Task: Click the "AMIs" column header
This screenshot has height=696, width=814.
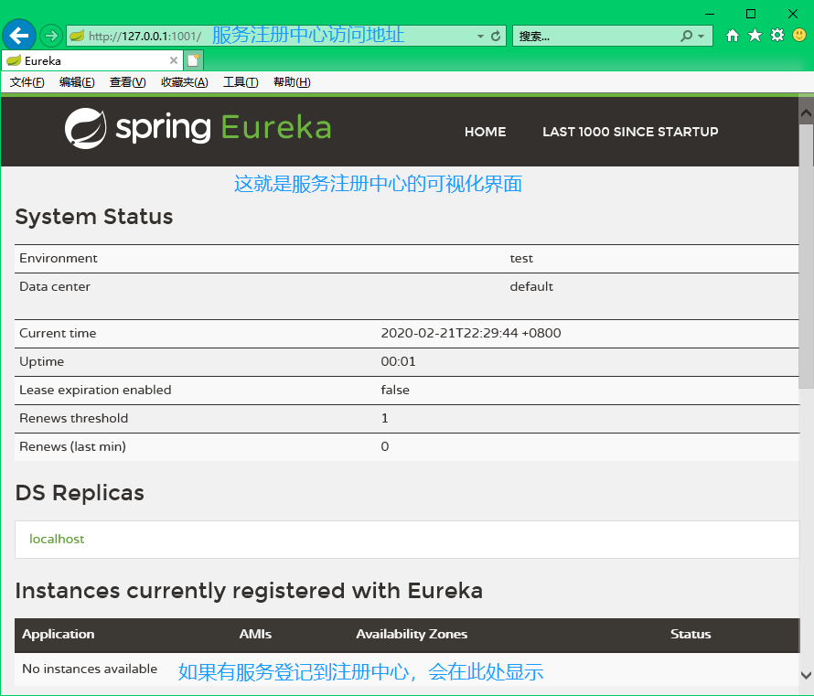Action: pos(255,634)
